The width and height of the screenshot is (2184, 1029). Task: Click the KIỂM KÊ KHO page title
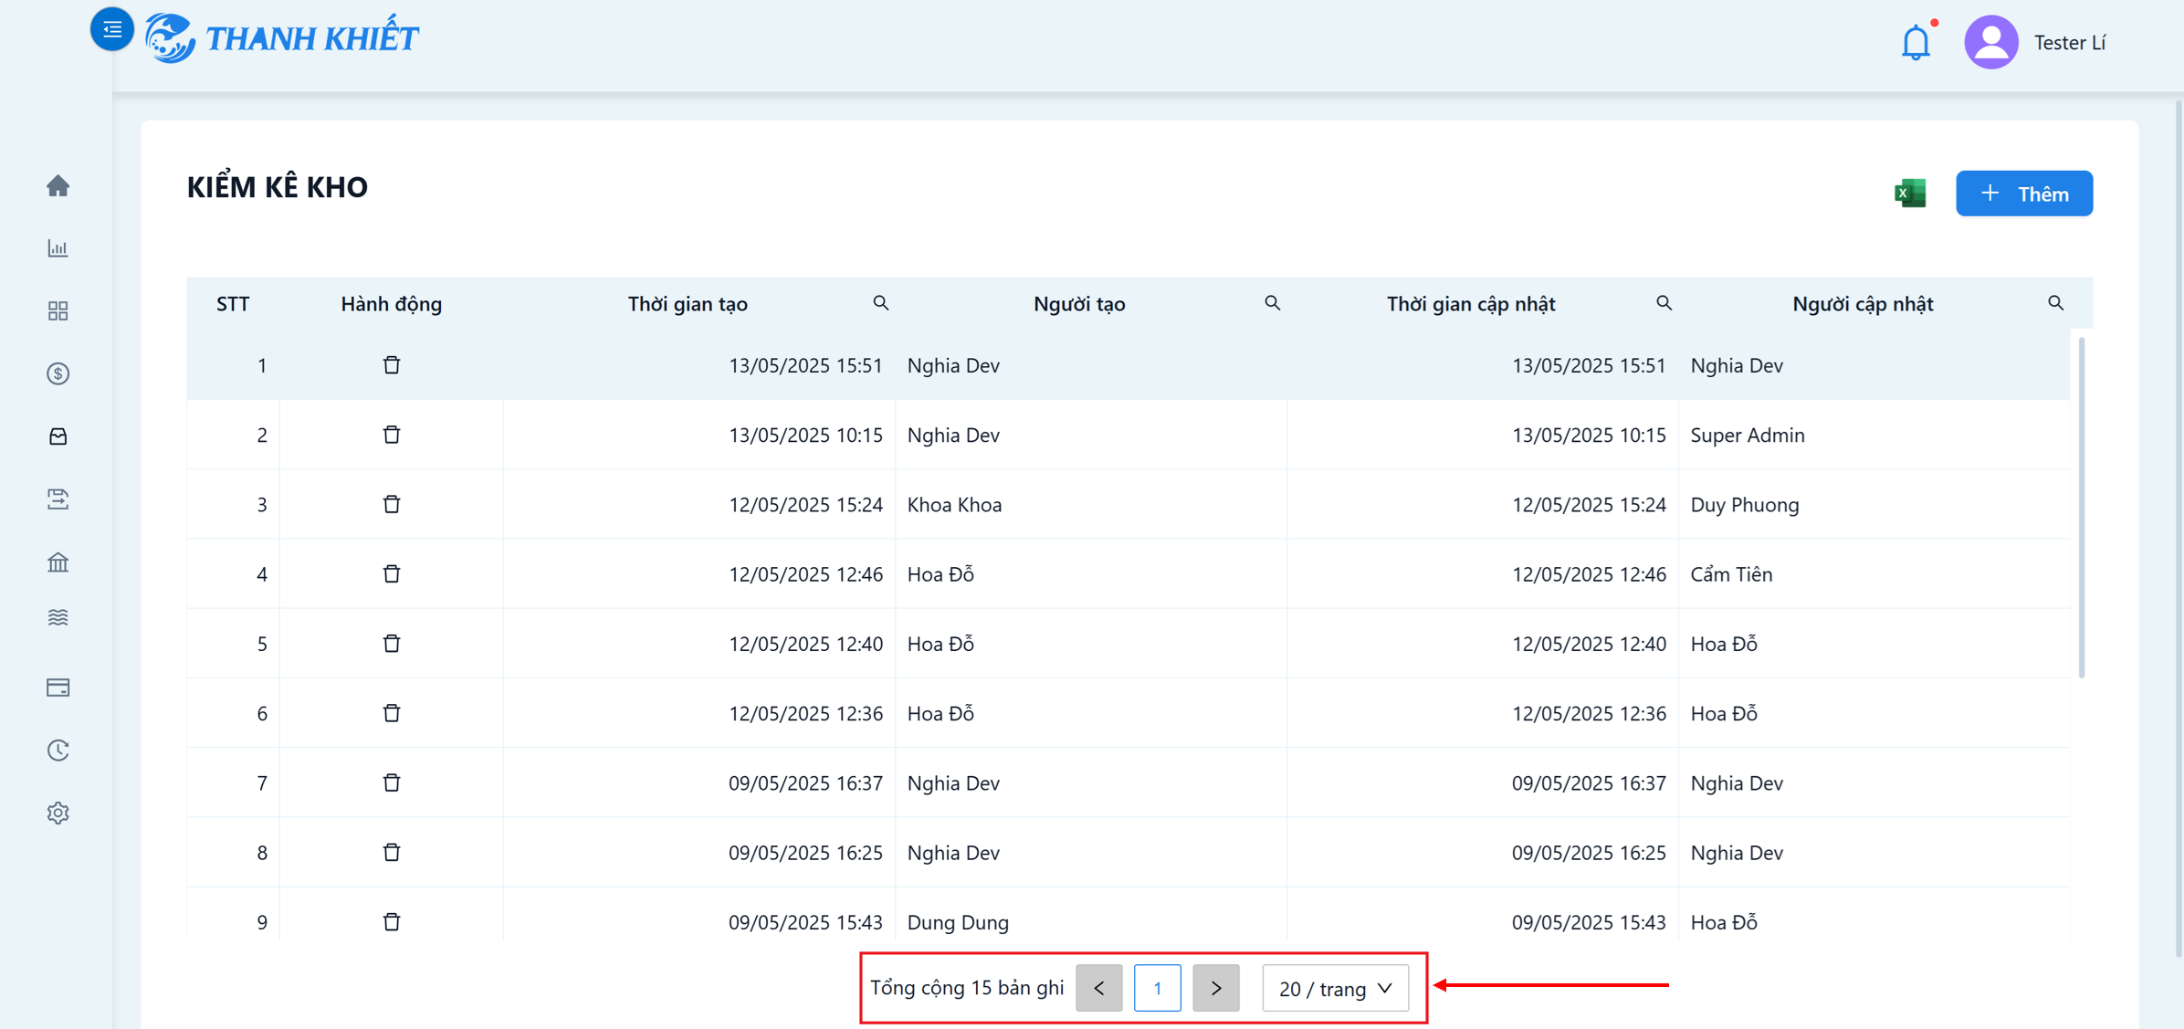[x=278, y=187]
